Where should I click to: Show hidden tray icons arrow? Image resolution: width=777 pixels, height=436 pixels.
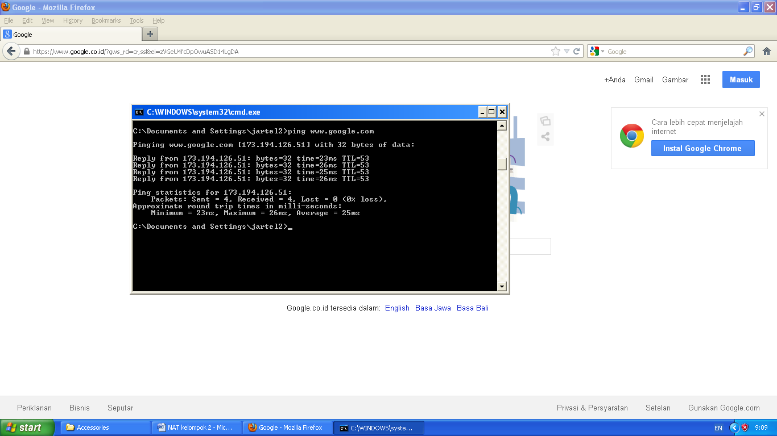734,427
